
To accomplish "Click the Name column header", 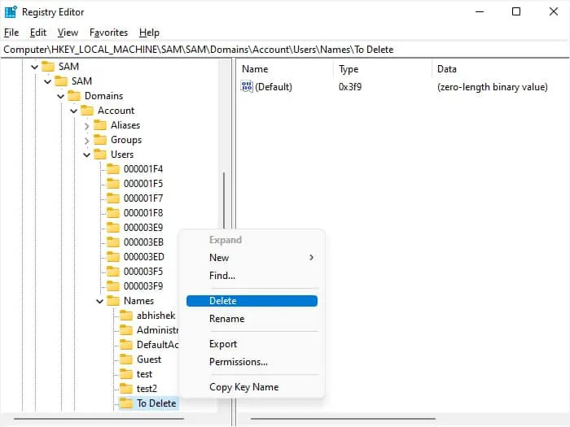I will [285, 69].
